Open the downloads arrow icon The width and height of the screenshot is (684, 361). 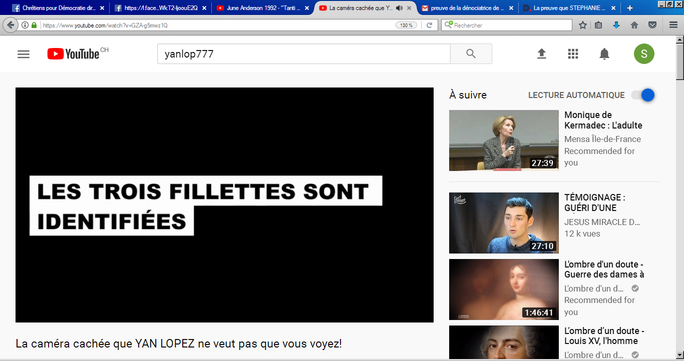click(616, 25)
